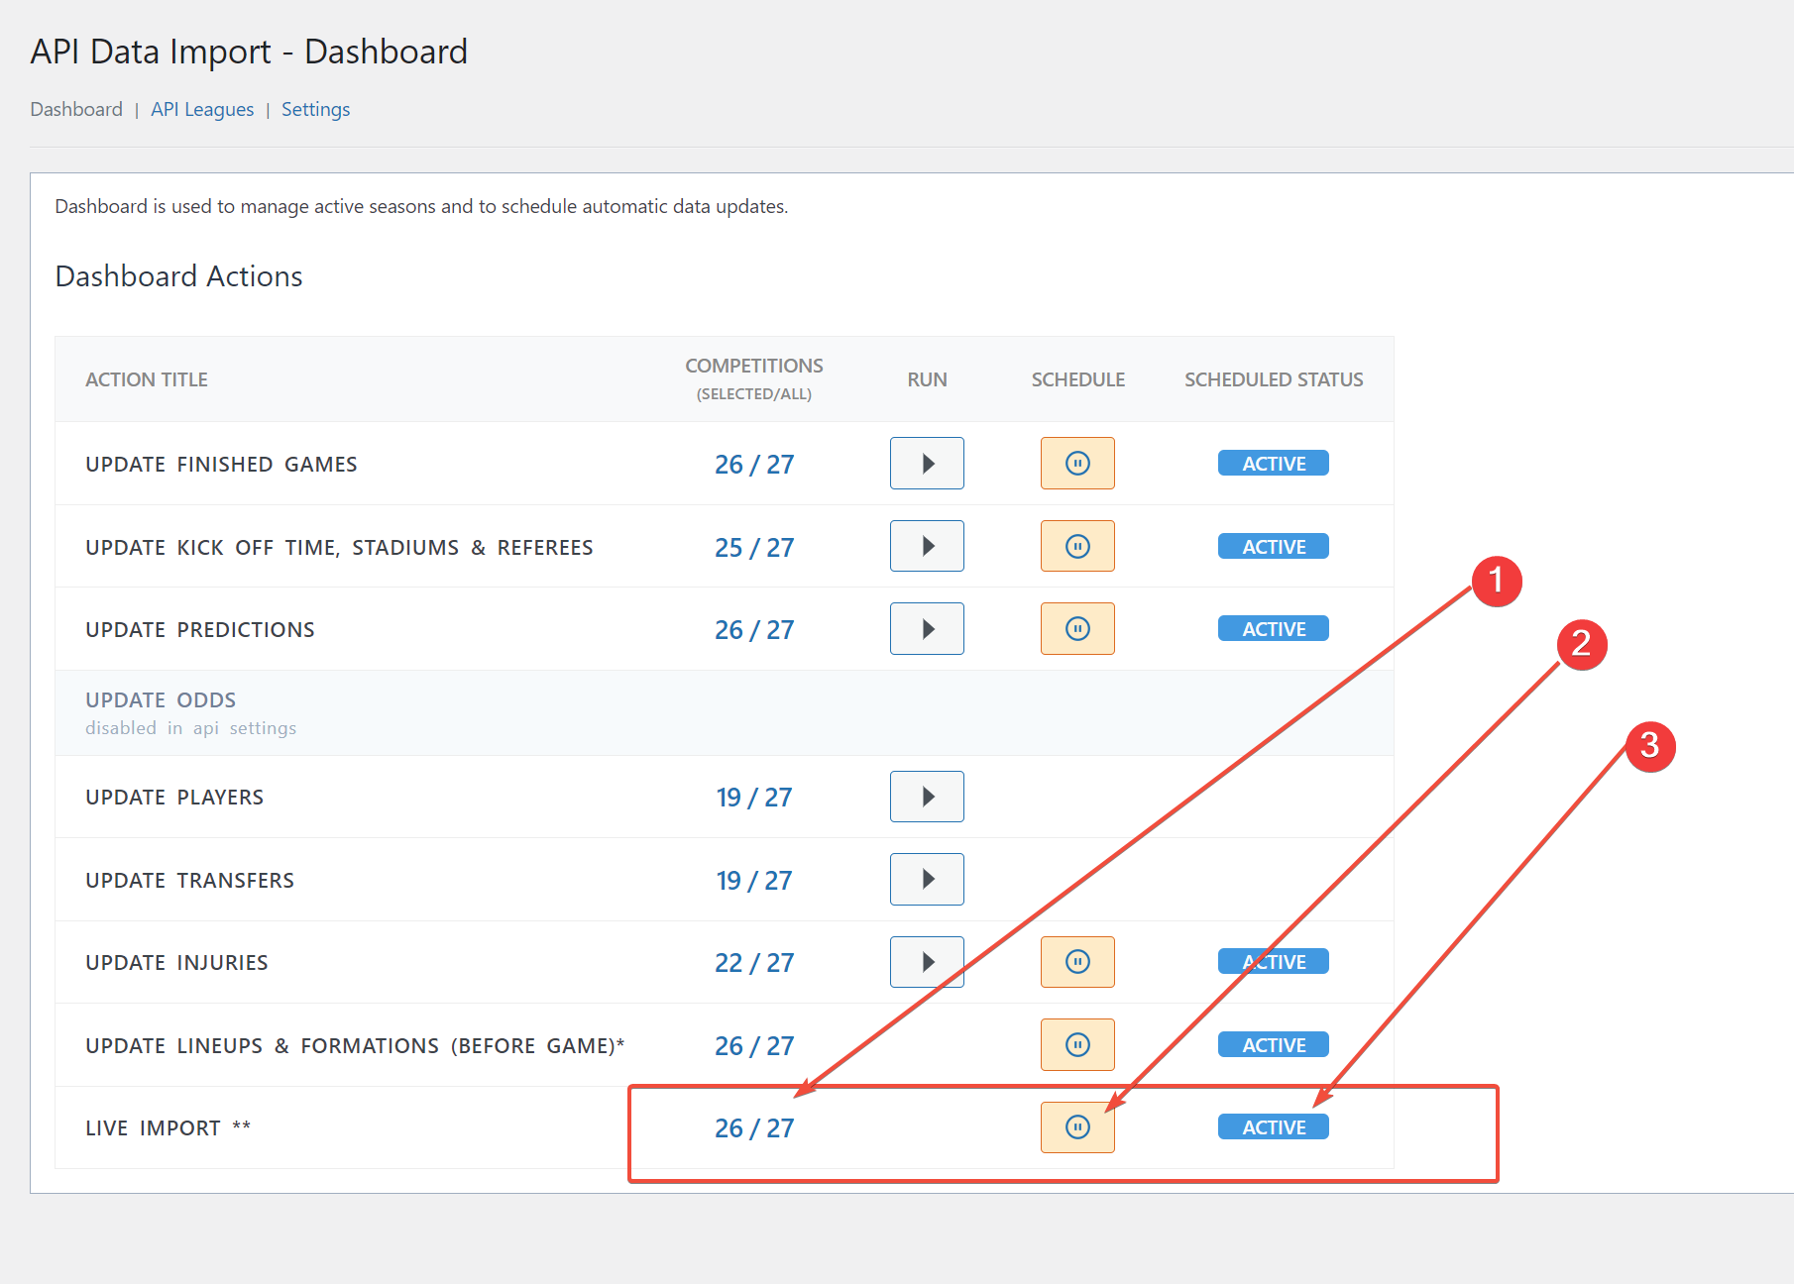
Task: Run the Update Injuries action
Action: [926, 961]
